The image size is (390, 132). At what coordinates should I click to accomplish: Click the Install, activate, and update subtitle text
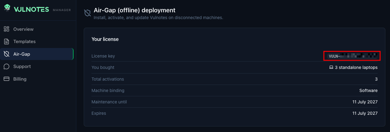click(158, 18)
